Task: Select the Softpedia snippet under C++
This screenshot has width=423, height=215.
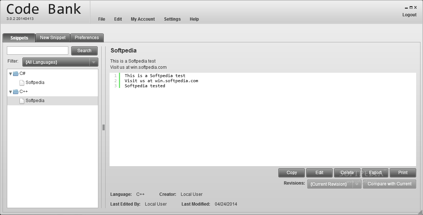Action: tap(53, 101)
